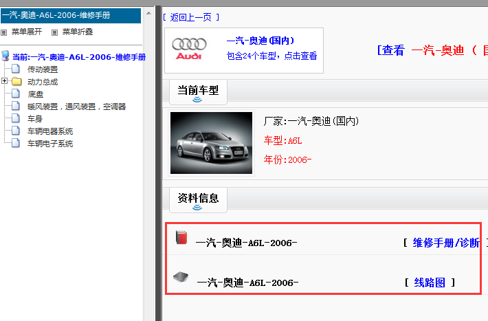Open the 底盘 tree item
The height and width of the screenshot is (321, 488).
click(x=36, y=94)
